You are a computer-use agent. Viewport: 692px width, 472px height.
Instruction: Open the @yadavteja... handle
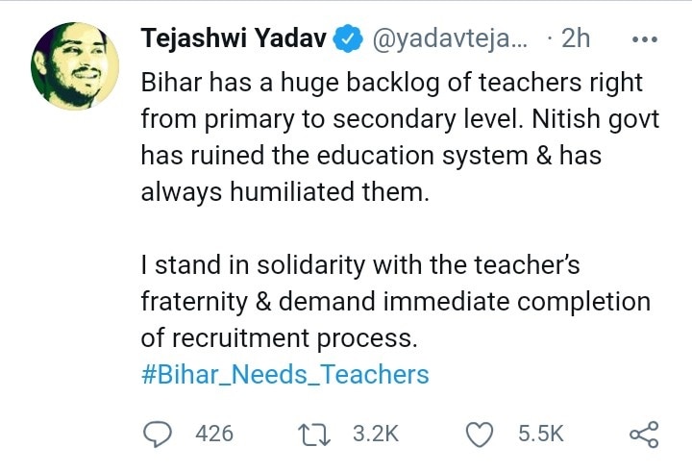[x=450, y=39]
